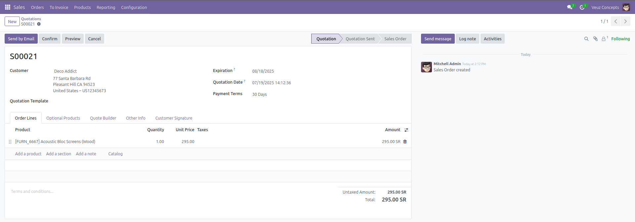Click the gear actions icon beside S00021

tap(39, 24)
